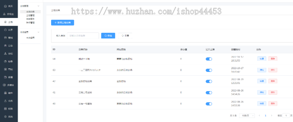Go to previous page arrow in pagination
Viewport: 293px width, 122px height.
[259, 115]
